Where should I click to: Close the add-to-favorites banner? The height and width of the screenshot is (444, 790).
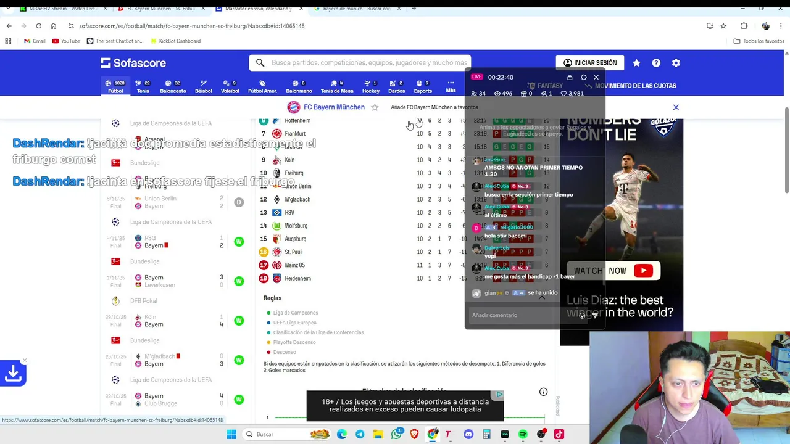point(676,107)
